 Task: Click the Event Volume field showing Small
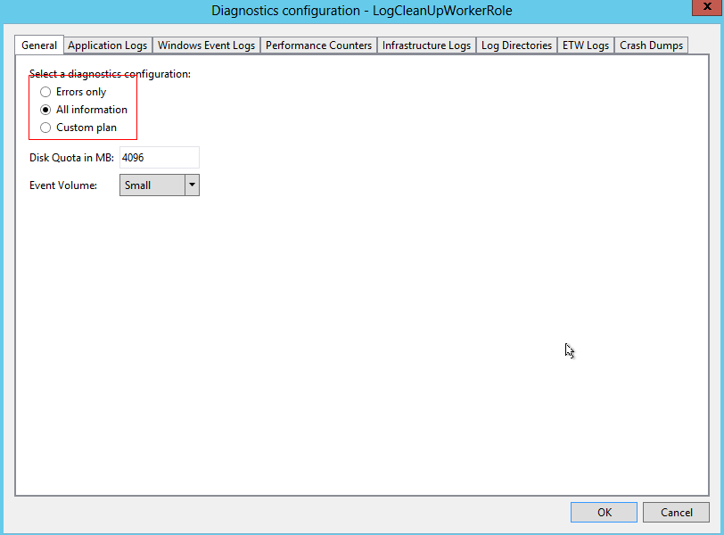tap(152, 185)
